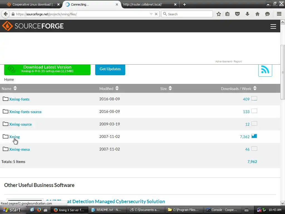The height and width of the screenshot is (214, 285).
Task: Open the Xming-fonts-source folder link
Action: [x=25, y=112]
